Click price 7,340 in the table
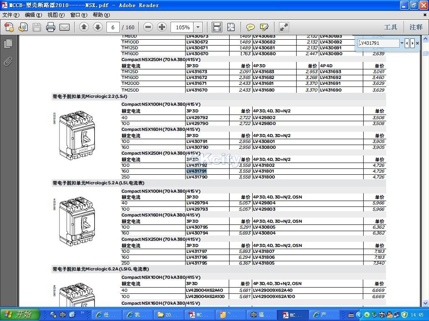 point(379,263)
